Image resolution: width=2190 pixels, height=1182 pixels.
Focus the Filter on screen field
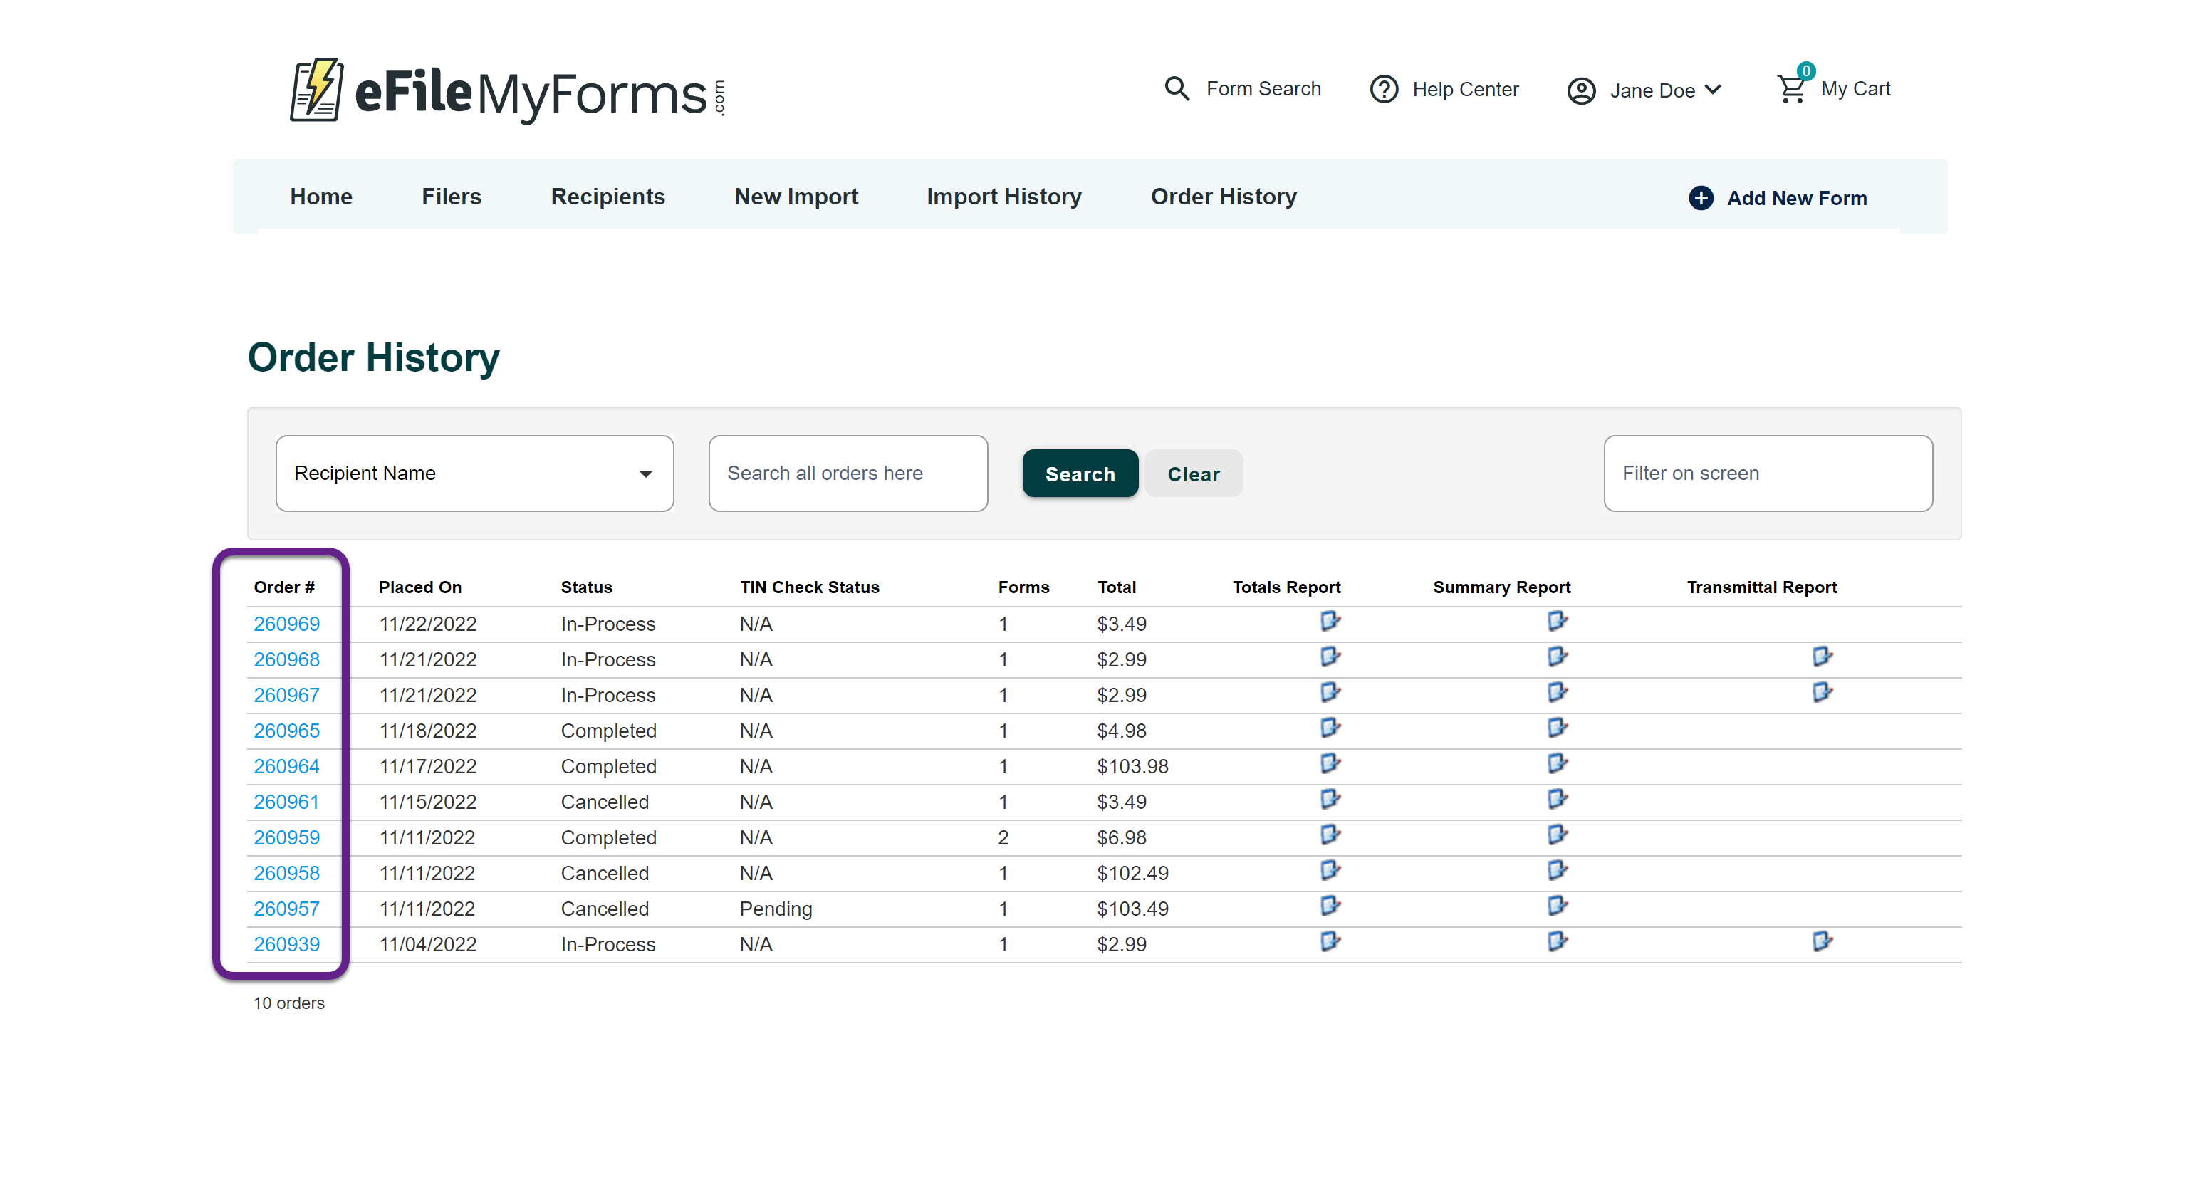(1767, 474)
